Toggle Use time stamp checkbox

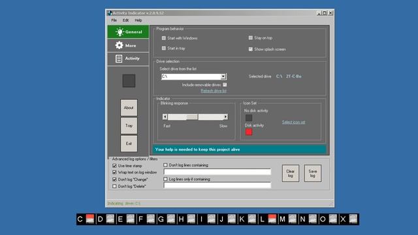click(114, 166)
